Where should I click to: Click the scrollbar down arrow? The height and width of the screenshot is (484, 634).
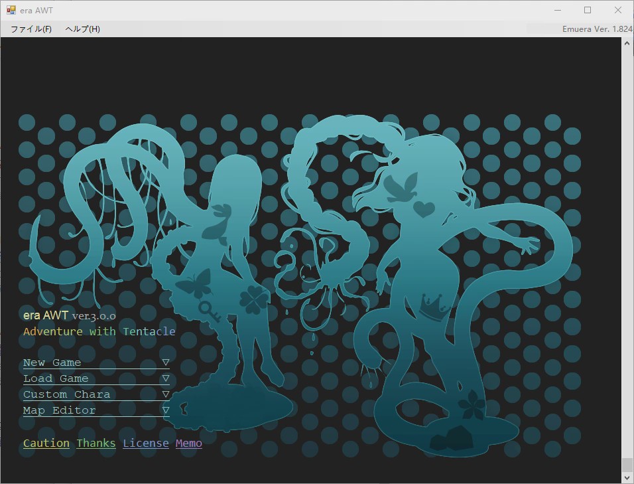point(627,477)
